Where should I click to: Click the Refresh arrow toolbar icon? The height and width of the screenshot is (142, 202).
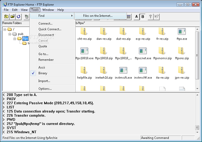point(18,17)
